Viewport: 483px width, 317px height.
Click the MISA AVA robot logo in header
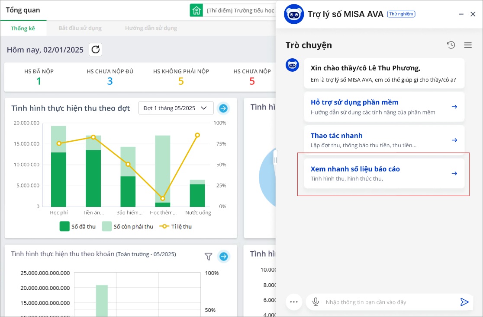coord(294,14)
